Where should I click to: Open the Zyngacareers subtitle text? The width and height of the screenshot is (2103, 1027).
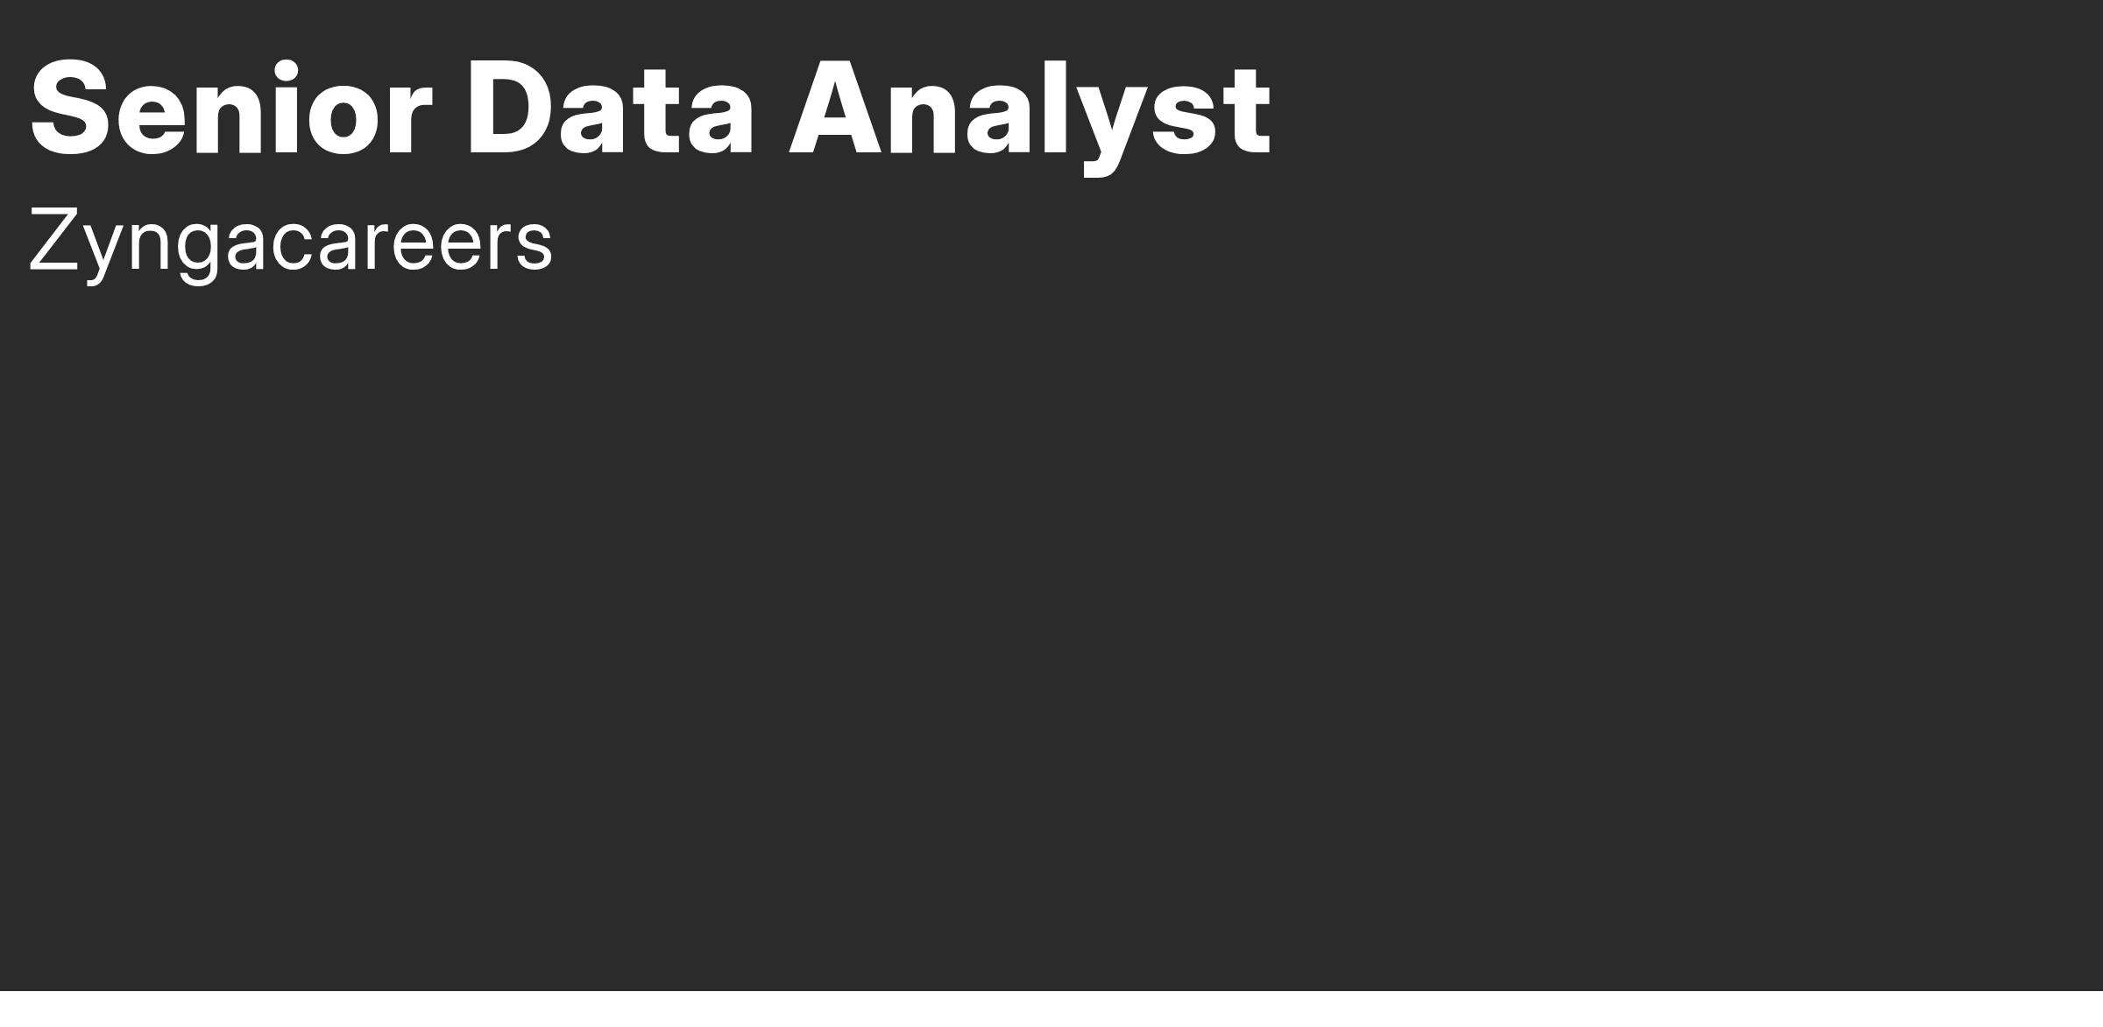click(291, 243)
